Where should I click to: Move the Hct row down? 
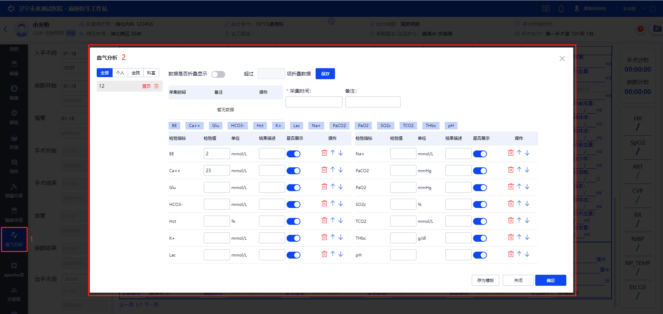[340, 220]
